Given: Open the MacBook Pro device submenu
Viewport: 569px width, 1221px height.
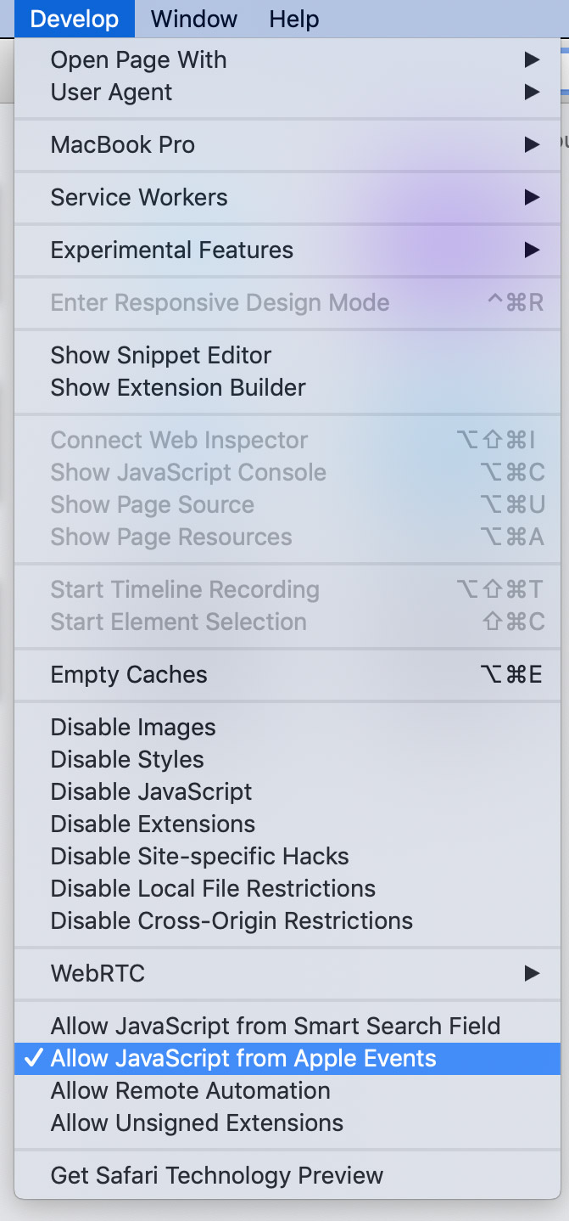Looking at the screenshot, I should [122, 144].
